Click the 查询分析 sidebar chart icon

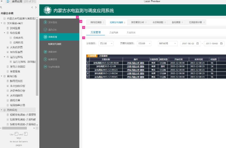click(45, 30)
